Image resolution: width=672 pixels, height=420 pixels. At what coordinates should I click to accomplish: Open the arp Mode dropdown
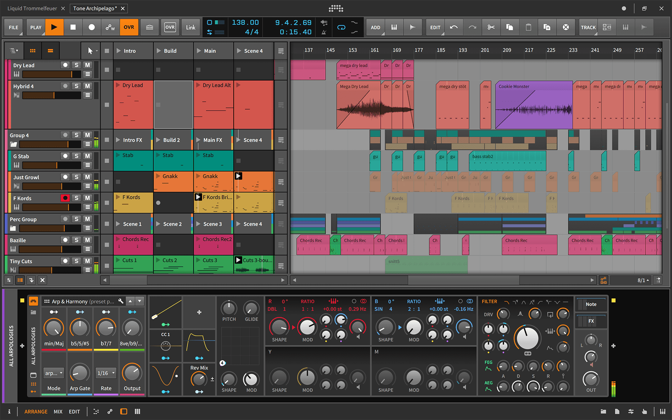coord(54,373)
